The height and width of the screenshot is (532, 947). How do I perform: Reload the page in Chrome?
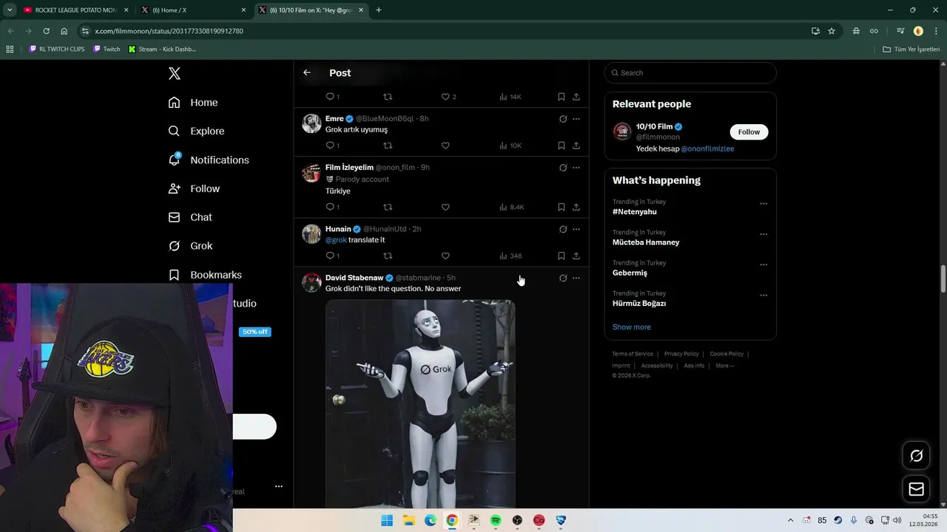tap(46, 31)
